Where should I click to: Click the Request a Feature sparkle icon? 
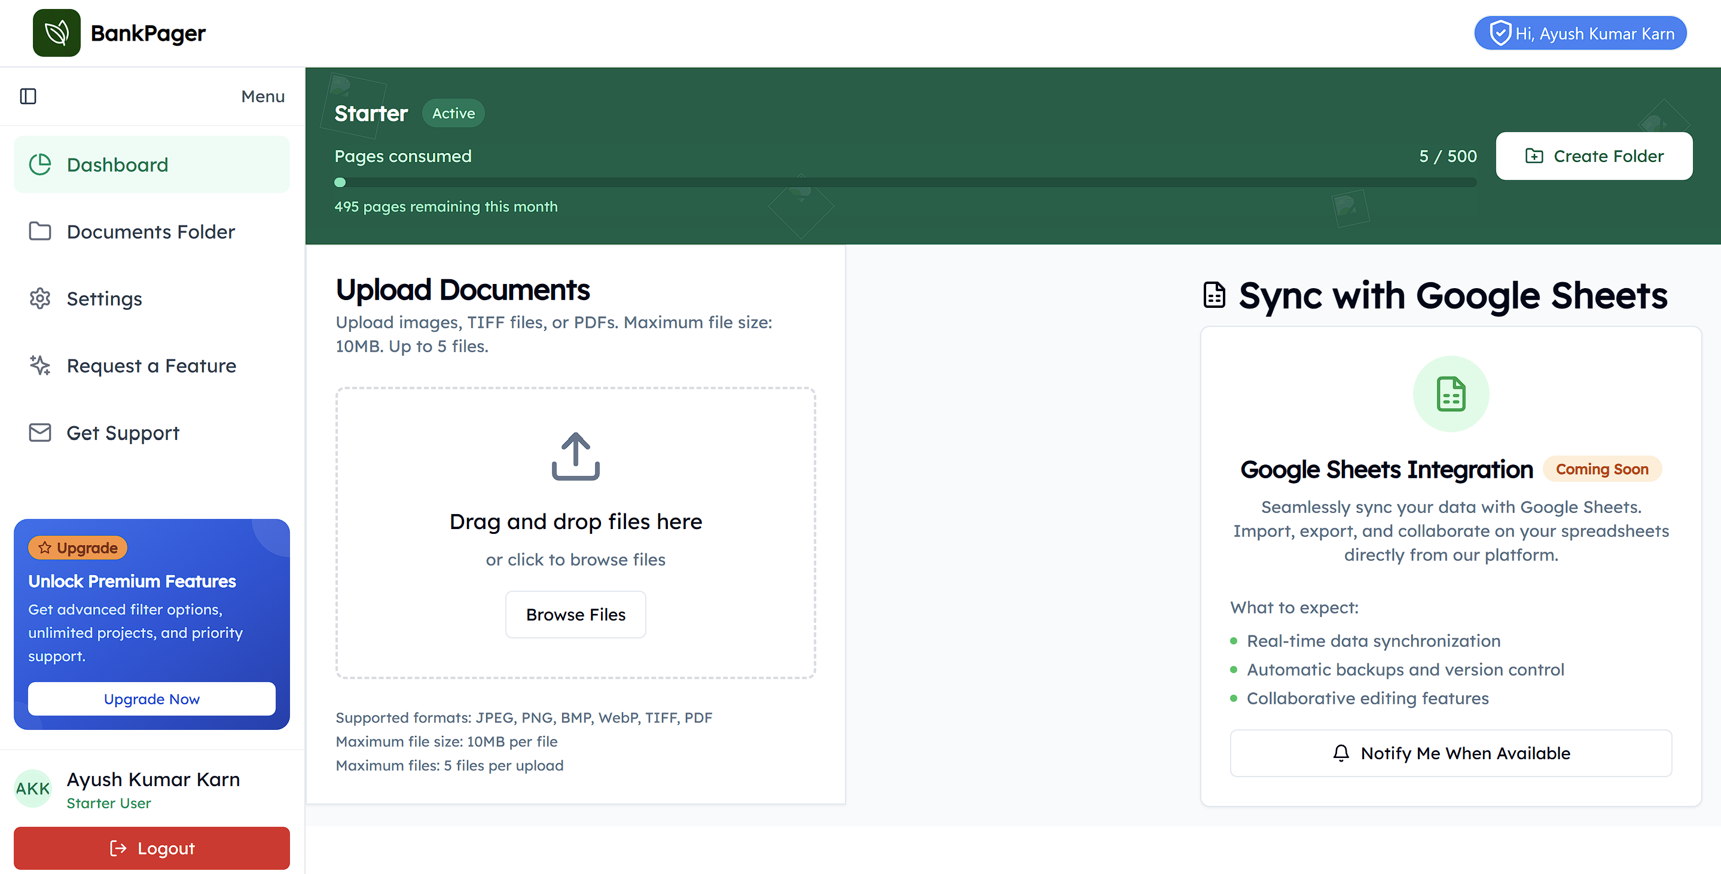point(40,365)
